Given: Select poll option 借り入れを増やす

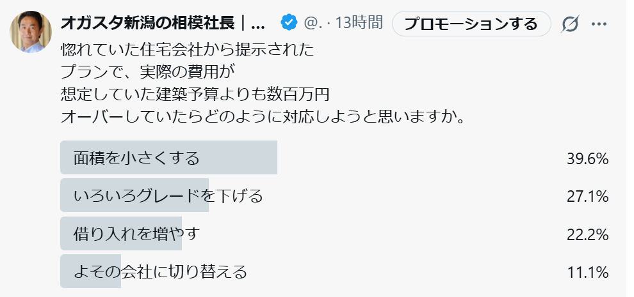Looking at the screenshot, I should (136, 234).
